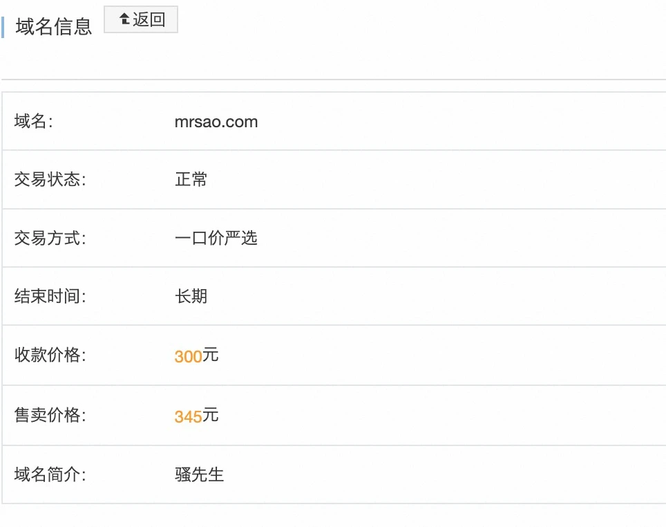Select the 收款价格: field label
This screenshot has width=666, height=527.
[50, 355]
